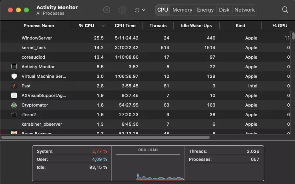The height and width of the screenshot is (184, 295).
Task: Click the stop process X icon
Action: point(107,10)
